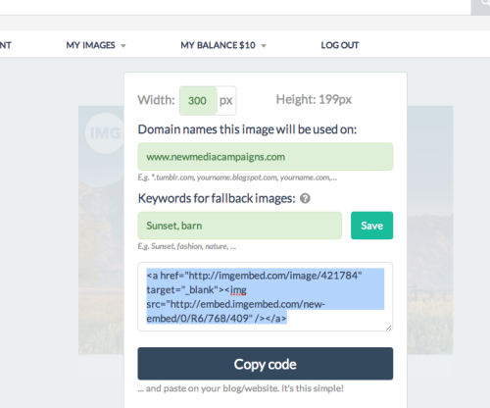Screen dimensions: 490x408
Task: Click the Copy code button
Action: pyautogui.click(x=266, y=364)
